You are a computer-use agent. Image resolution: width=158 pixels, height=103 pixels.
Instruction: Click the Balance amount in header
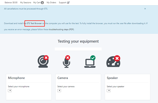tap(11, 3)
